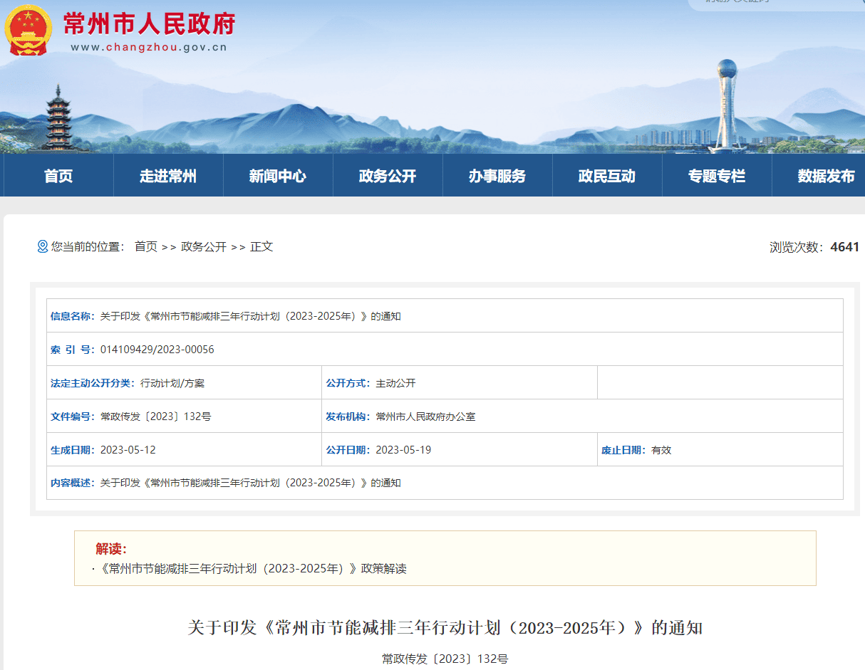865x670 pixels.
Task: Click the 政务公开 breadcrumb link
Action: pyautogui.click(x=204, y=246)
